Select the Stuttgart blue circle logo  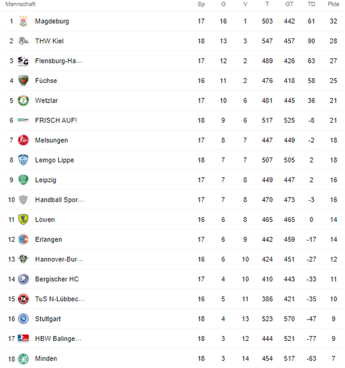23,318
